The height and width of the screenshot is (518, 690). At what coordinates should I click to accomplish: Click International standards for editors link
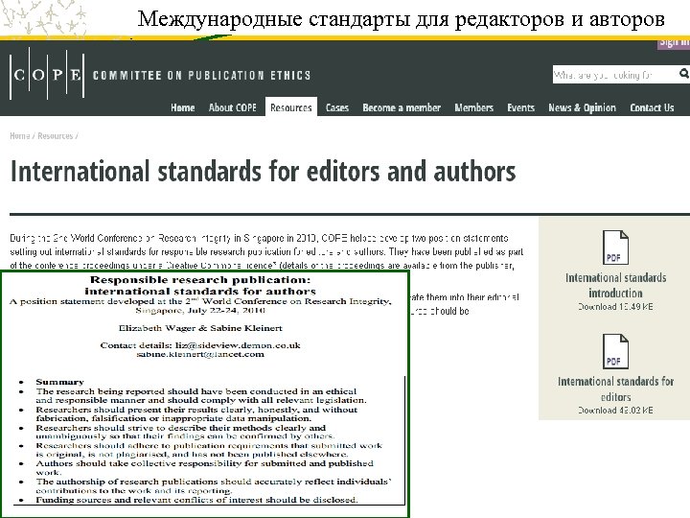point(615,388)
